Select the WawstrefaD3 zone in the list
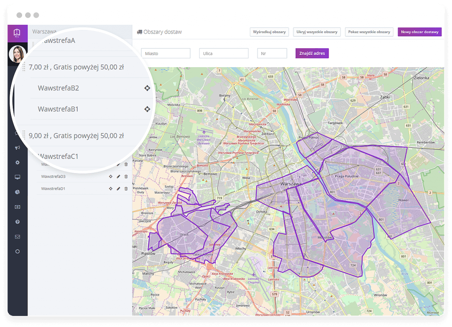452x327 pixels. pos(53,177)
